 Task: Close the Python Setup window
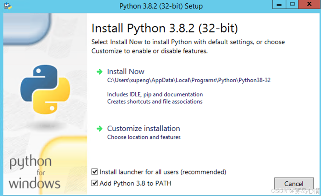(x=309, y=4)
